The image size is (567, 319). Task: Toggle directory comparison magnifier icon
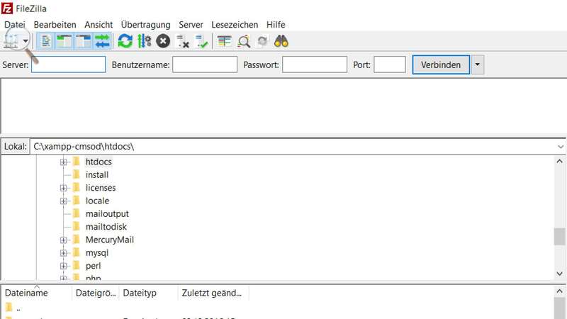244,41
